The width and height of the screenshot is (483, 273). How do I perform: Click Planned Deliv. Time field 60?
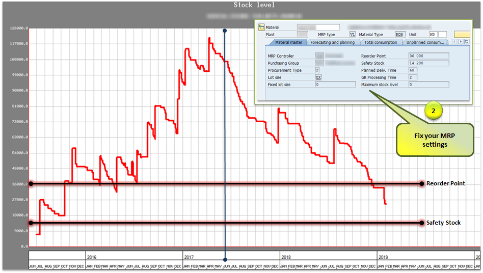point(413,70)
